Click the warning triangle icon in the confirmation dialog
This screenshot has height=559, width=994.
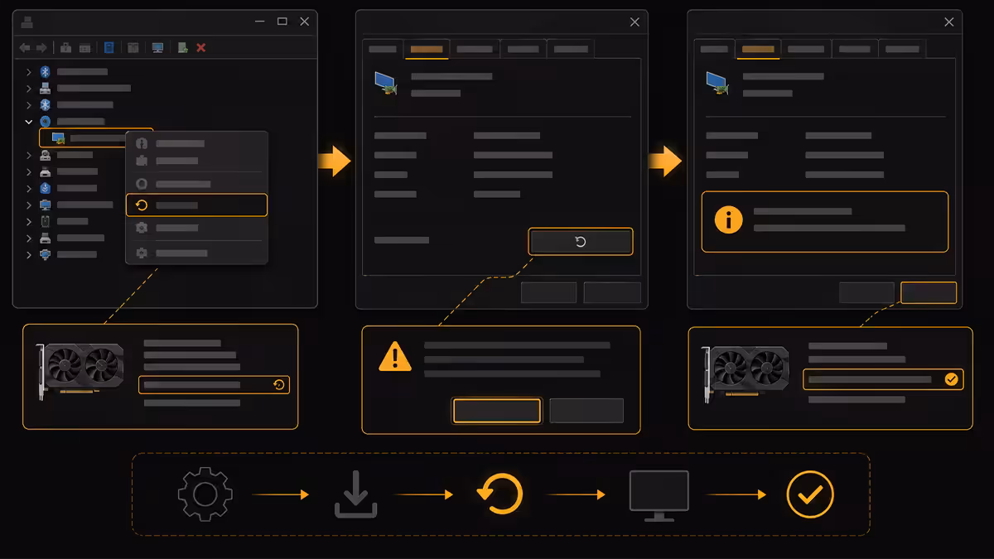pos(395,356)
